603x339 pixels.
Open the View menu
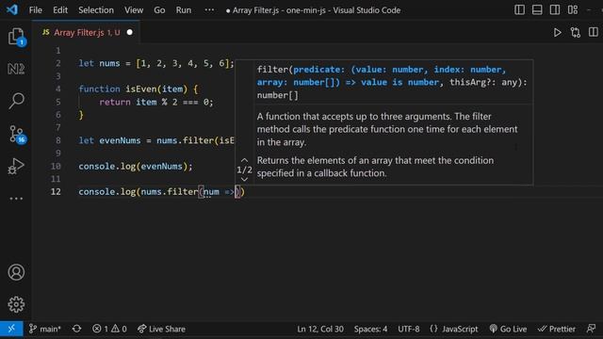click(x=134, y=10)
